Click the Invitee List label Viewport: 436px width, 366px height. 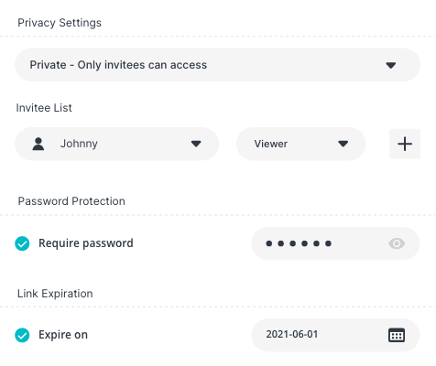(x=44, y=108)
